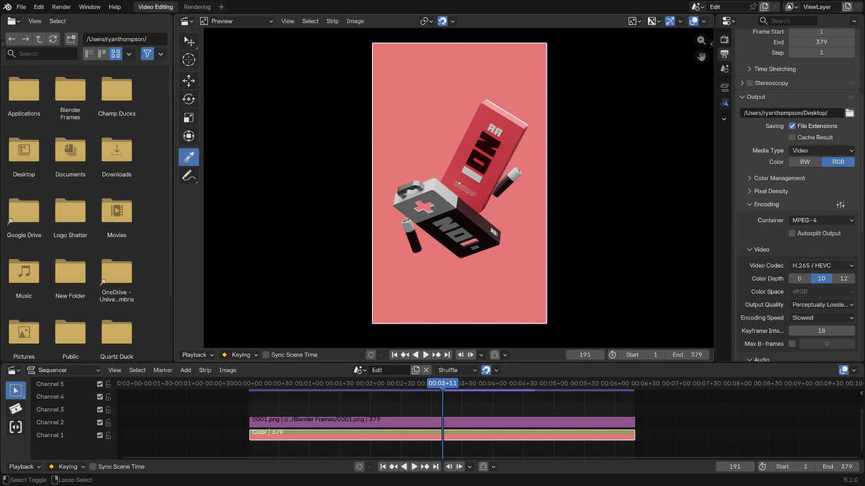Select RGB color mode button
This screenshot has width=865, height=486.
point(838,162)
